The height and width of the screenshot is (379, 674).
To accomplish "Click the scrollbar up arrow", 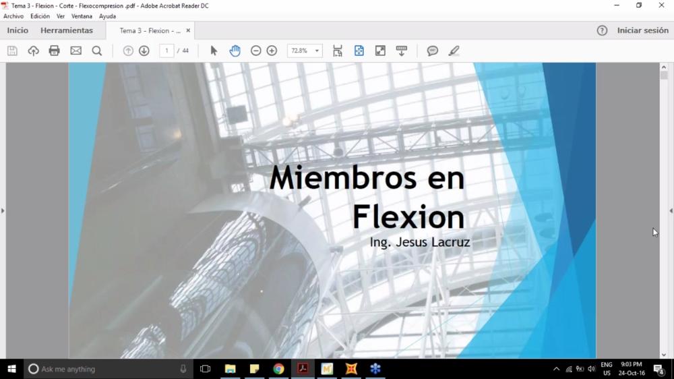I will click(664, 67).
